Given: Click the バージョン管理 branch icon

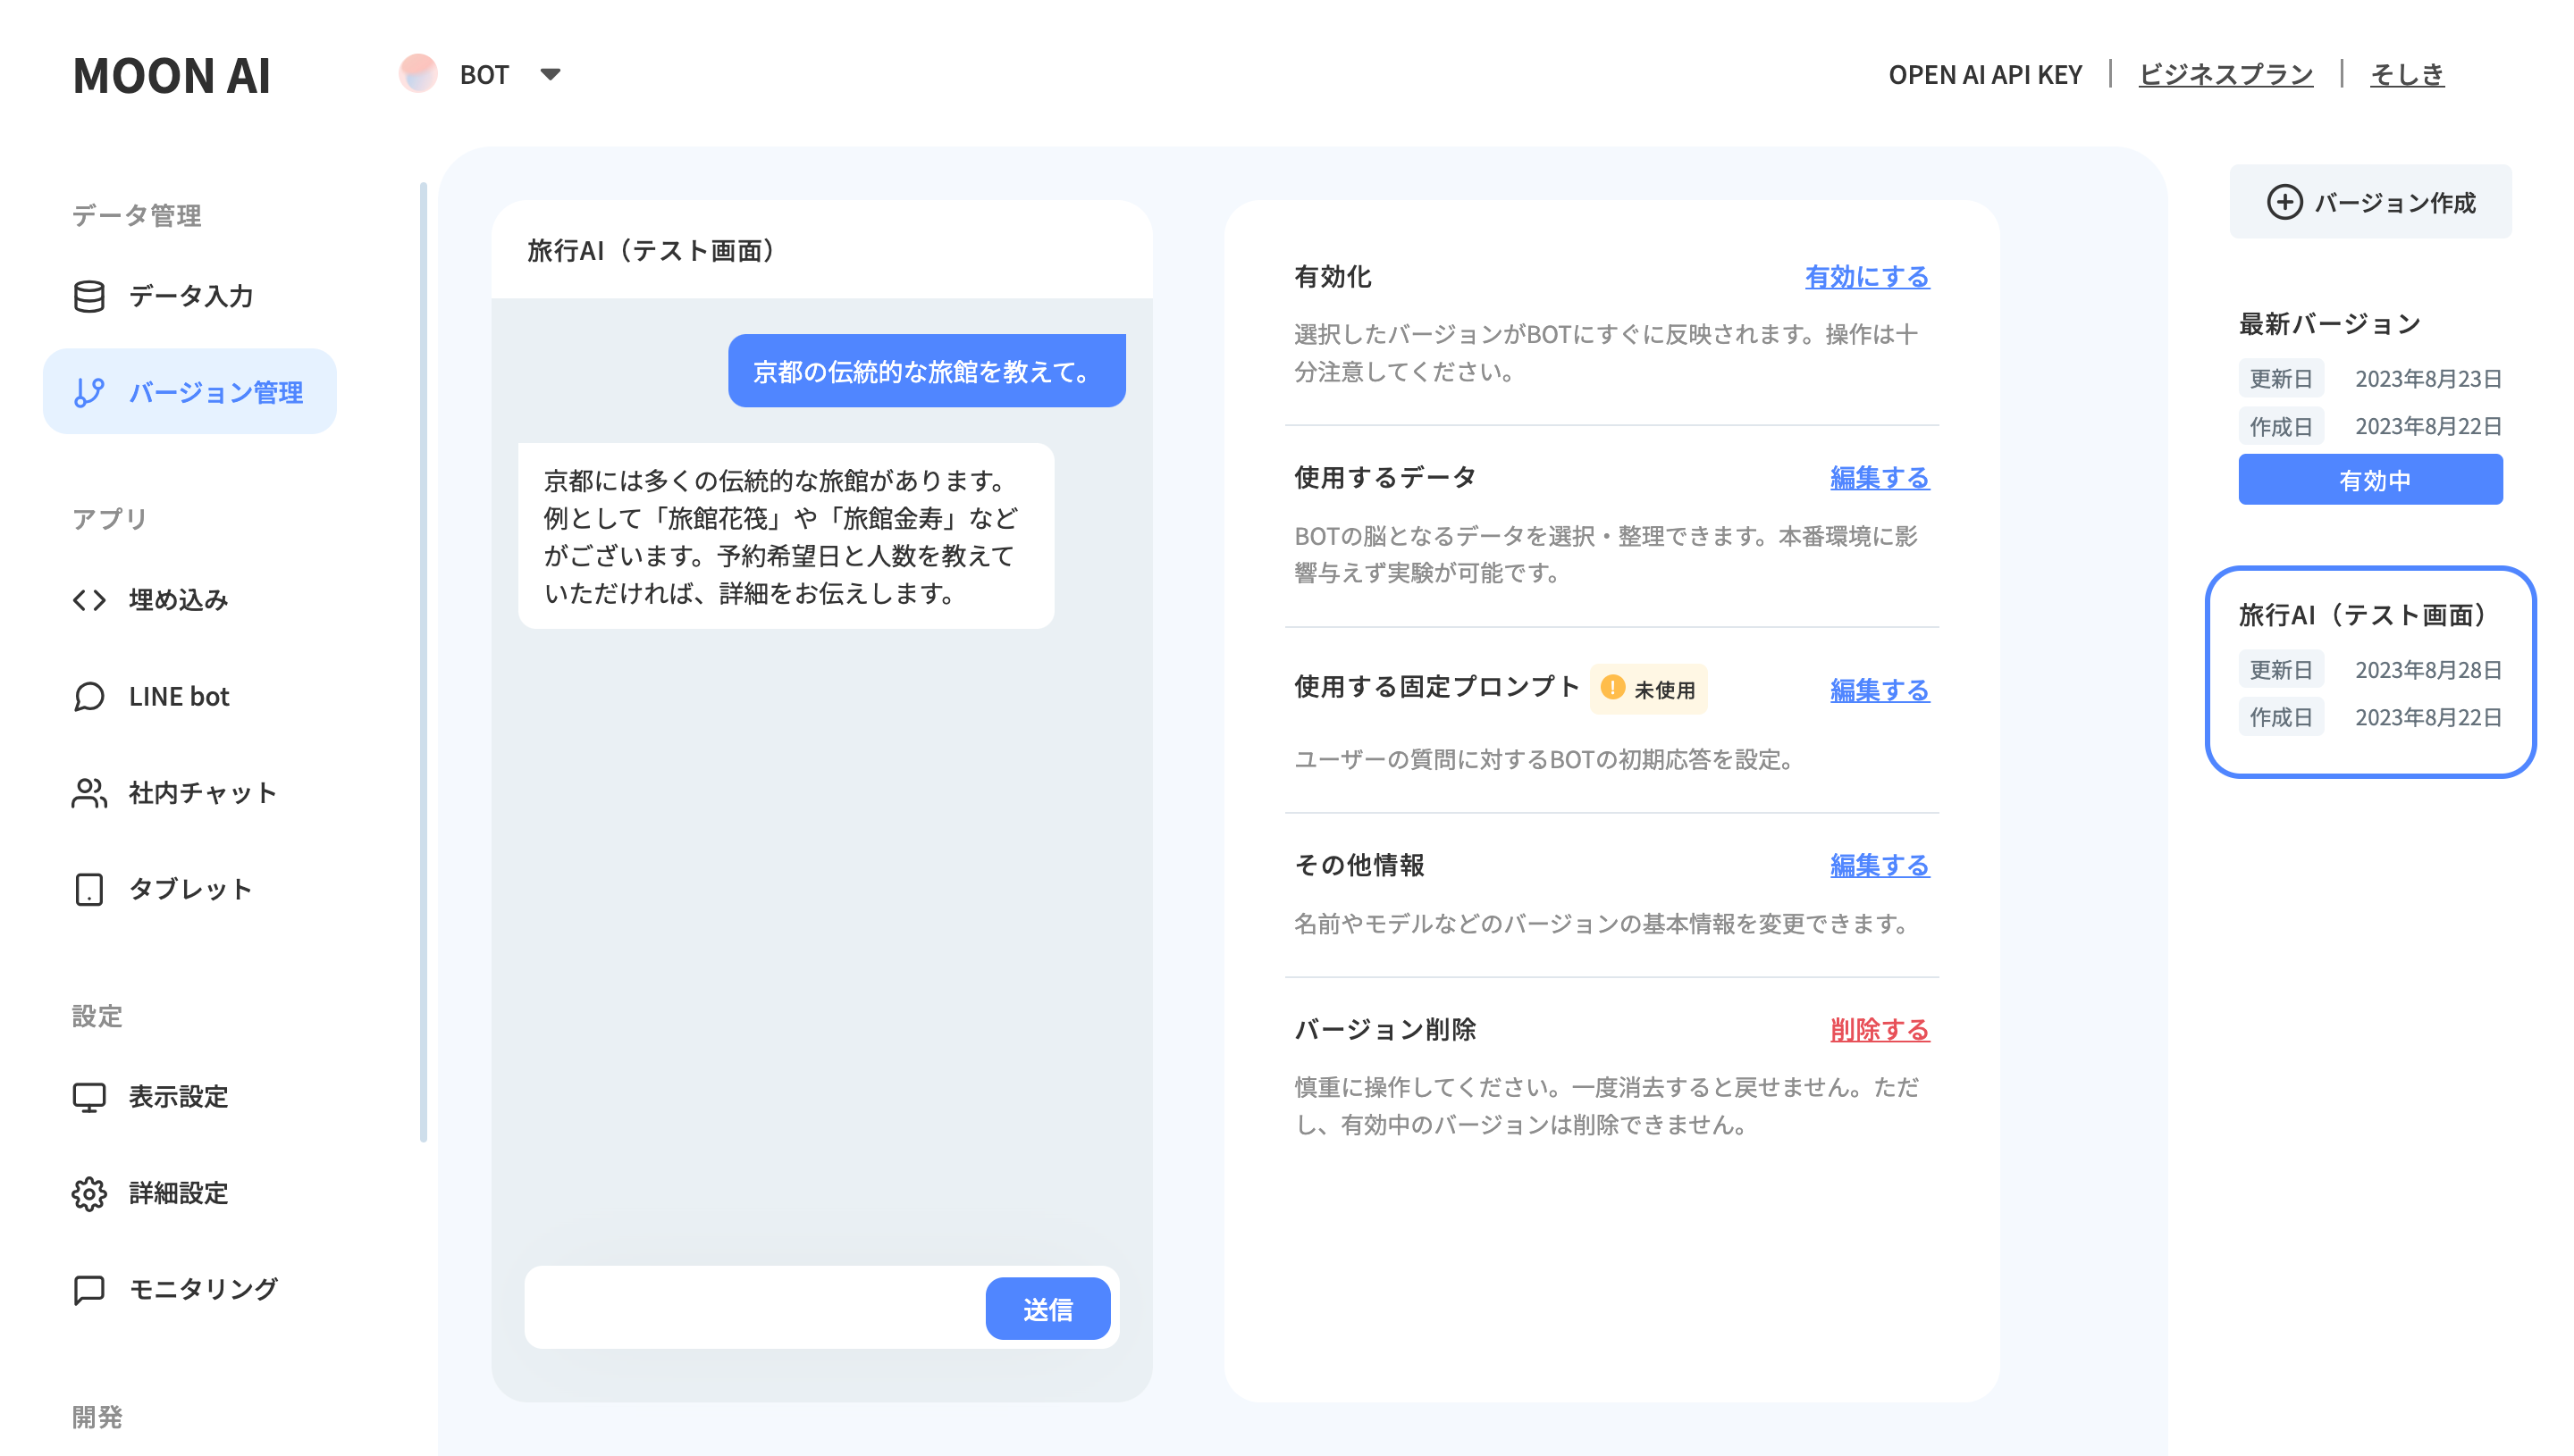Looking at the screenshot, I should pos(89,392).
